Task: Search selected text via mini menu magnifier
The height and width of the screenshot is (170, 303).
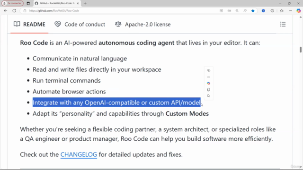Action: click(208, 96)
